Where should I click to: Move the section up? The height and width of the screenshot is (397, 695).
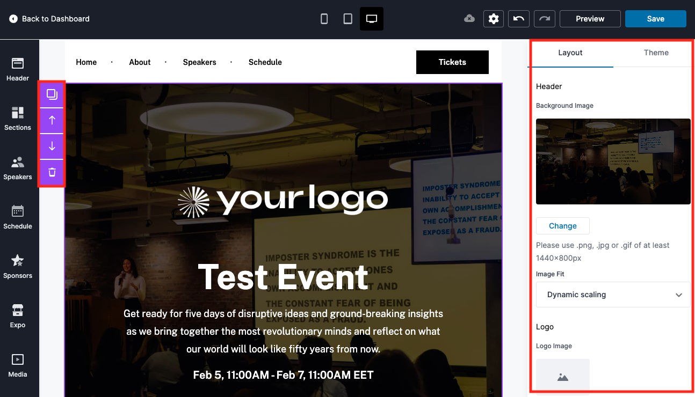point(52,121)
